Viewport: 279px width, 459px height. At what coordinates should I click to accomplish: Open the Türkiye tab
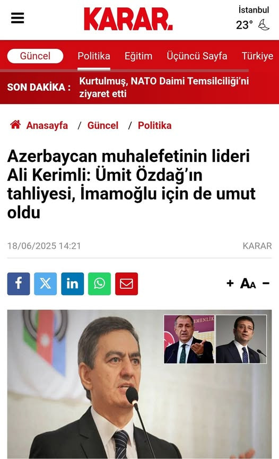[257, 56]
